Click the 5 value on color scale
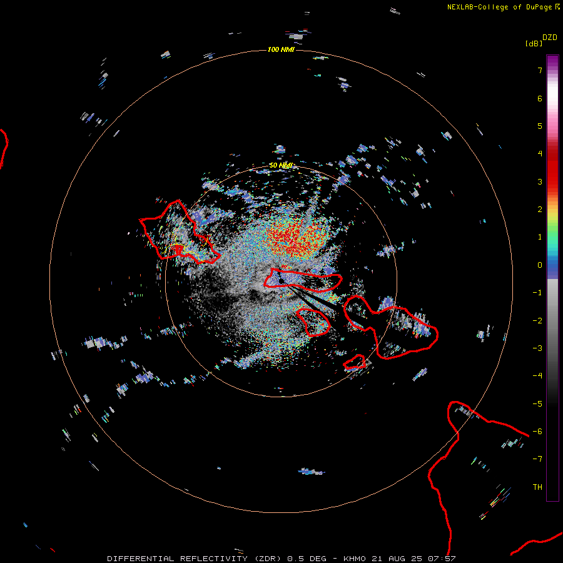 540,126
